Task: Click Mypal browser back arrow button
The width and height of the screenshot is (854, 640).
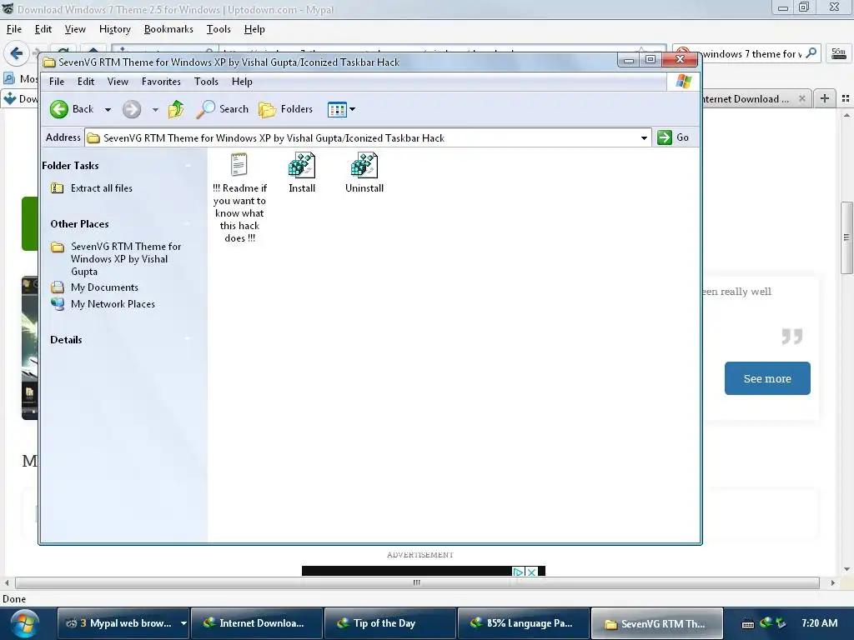Action: 16,53
